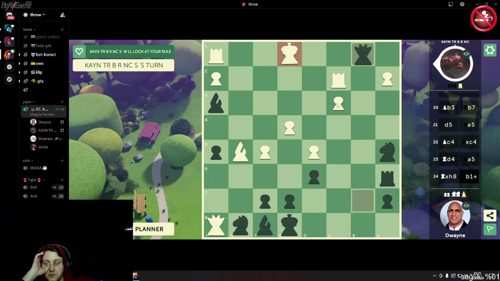Add a channel to the Genel category
500x281 pixels.
point(62,29)
